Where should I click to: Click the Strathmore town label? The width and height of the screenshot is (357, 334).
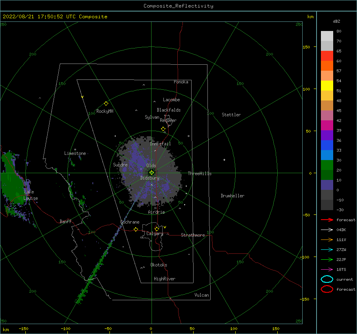193,235
